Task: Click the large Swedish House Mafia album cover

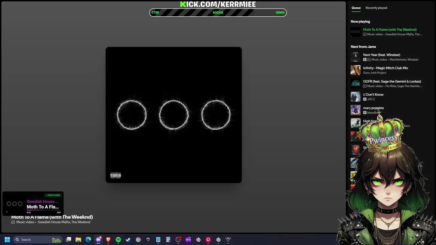Action: point(174,115)
